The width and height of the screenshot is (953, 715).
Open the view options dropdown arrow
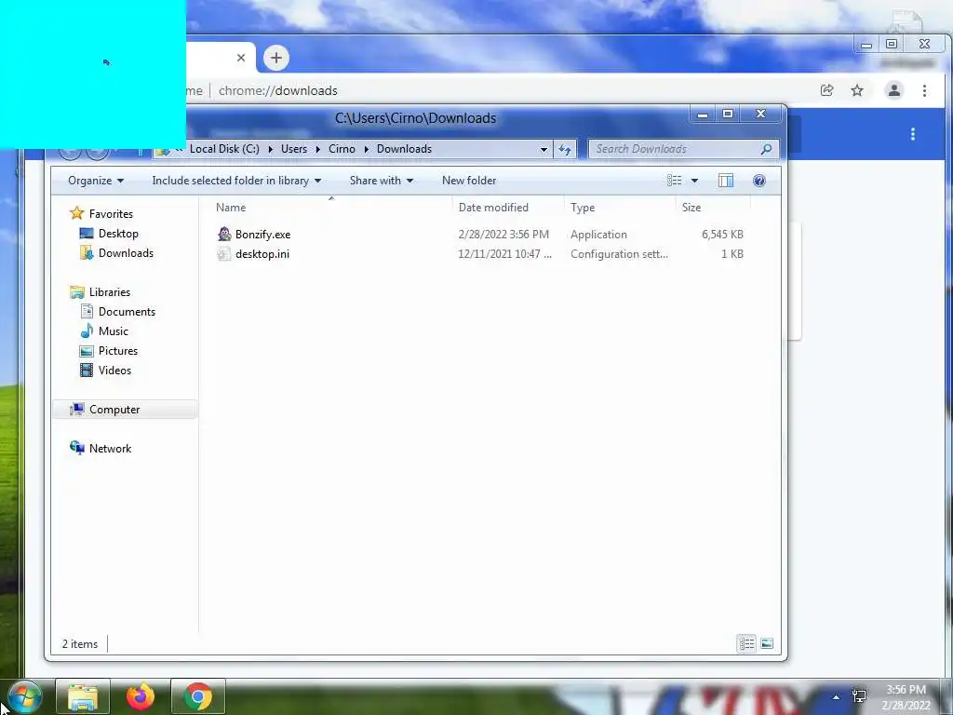[694, 181]
